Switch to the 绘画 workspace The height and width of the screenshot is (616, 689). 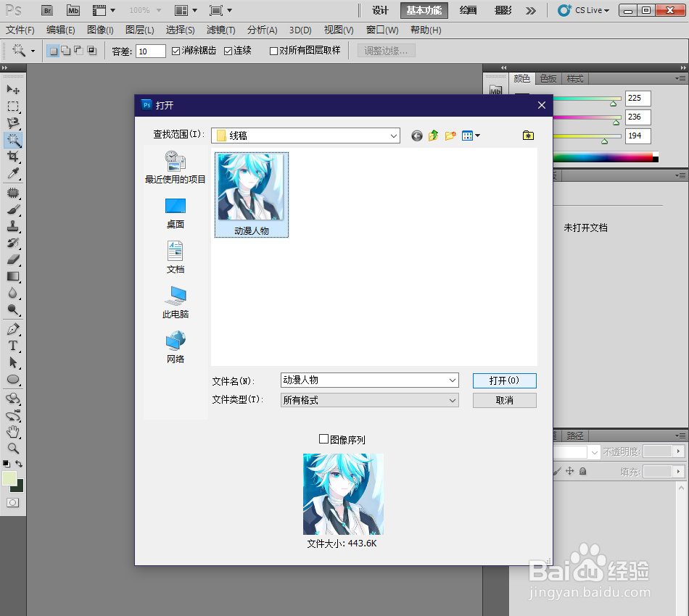tap(468, 11)
